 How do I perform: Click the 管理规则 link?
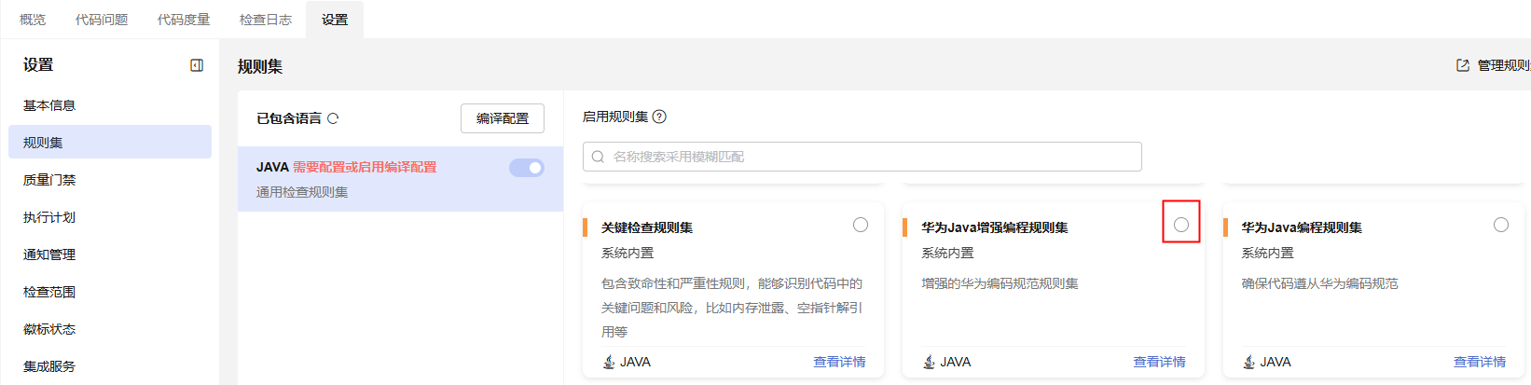(1503, 65)
